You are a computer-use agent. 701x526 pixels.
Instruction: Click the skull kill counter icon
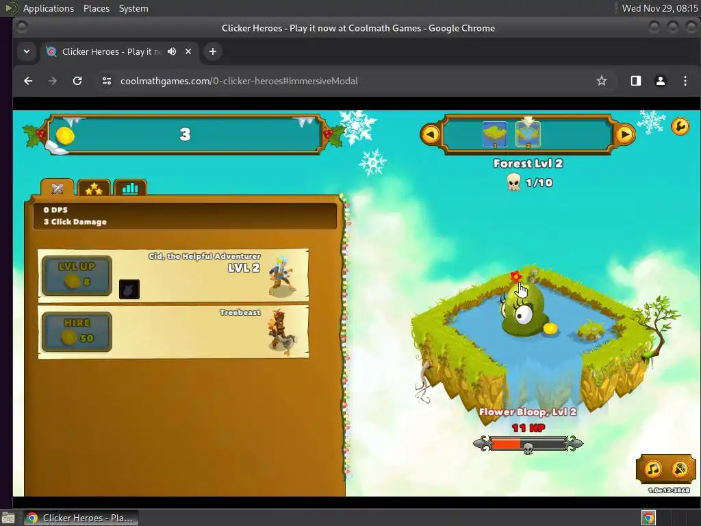click(513, 182)
